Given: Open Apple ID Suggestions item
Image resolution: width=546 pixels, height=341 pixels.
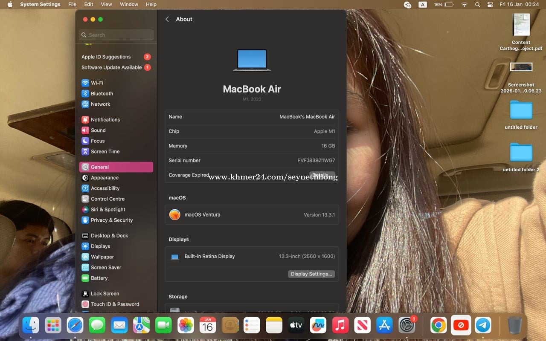Looking at the screenshot, I should pyautogui.click(x=106, y=57).
